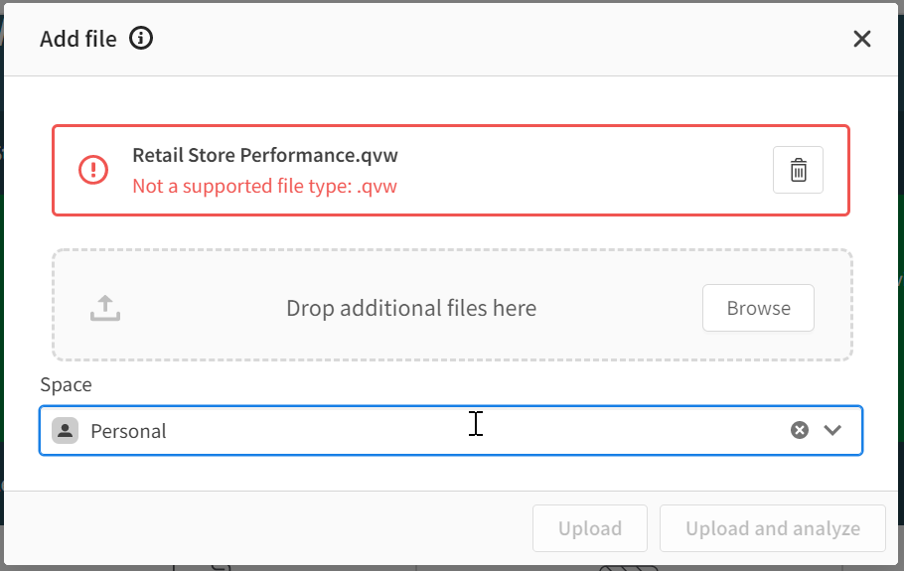Close the Add file dialog
This screenshot has height=571, width=904.
tap(861, 39)
